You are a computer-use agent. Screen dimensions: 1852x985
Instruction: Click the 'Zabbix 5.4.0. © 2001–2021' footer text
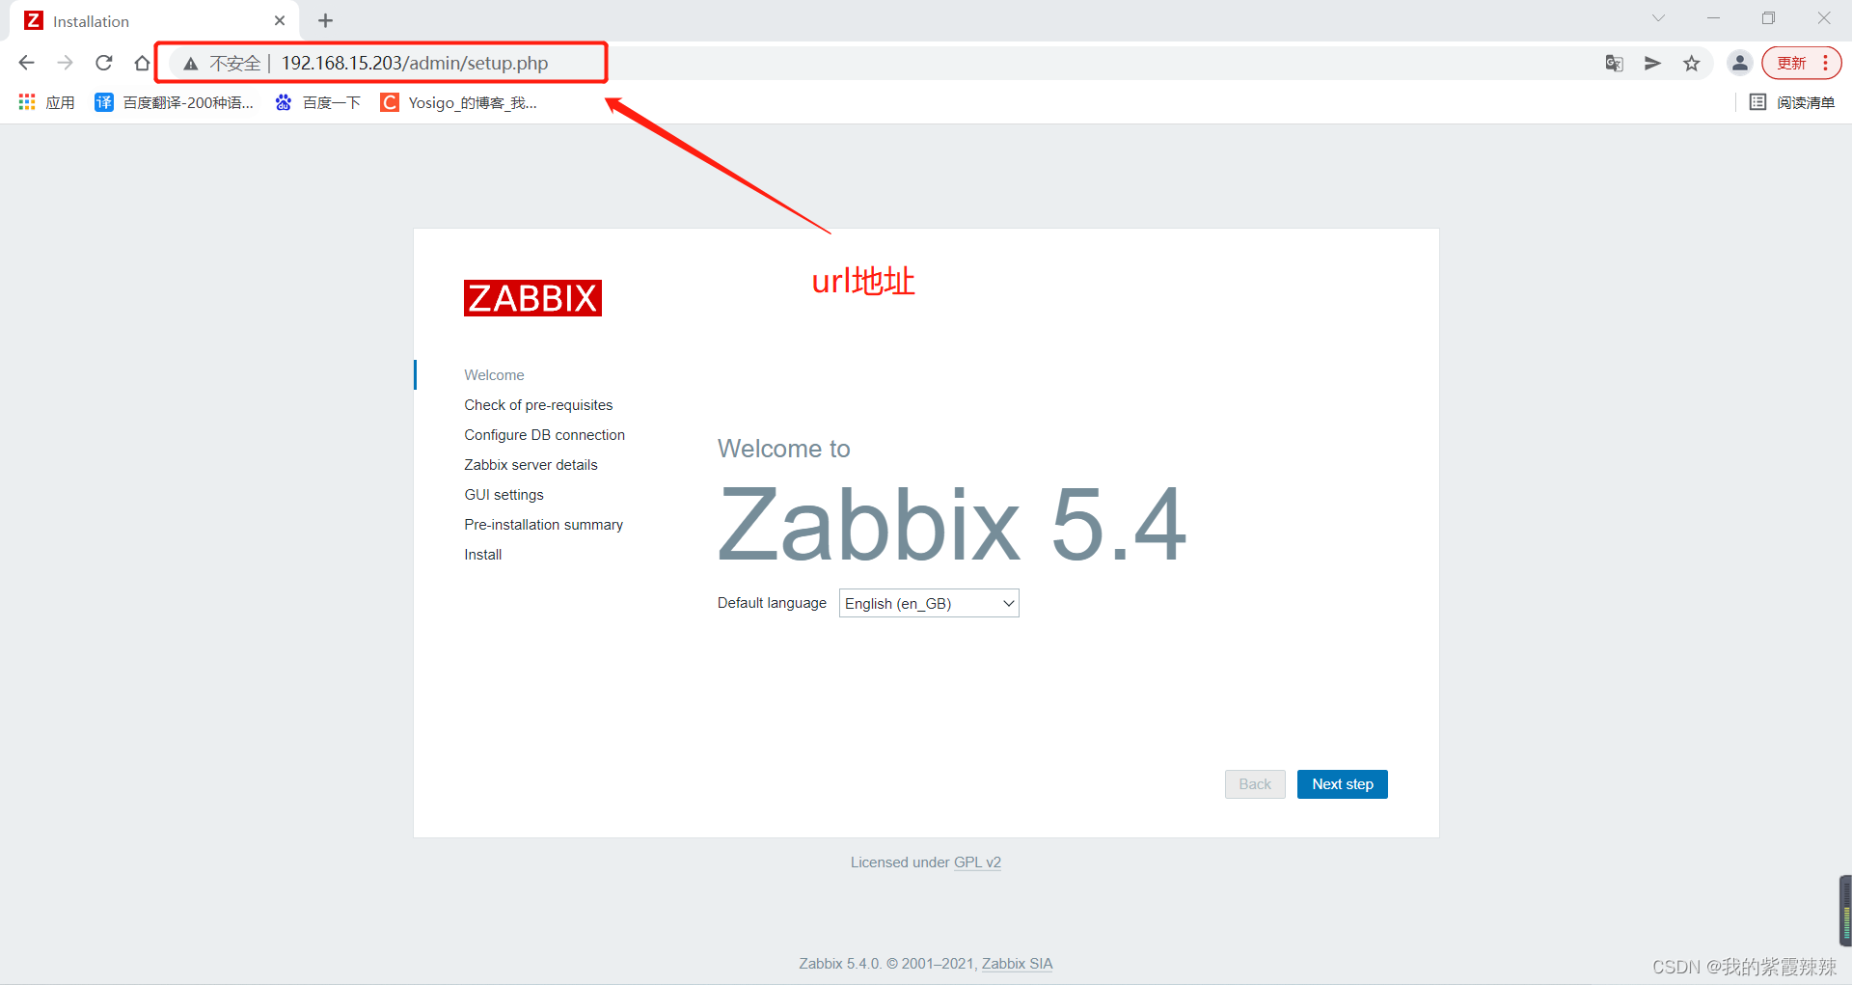(888, 964)
